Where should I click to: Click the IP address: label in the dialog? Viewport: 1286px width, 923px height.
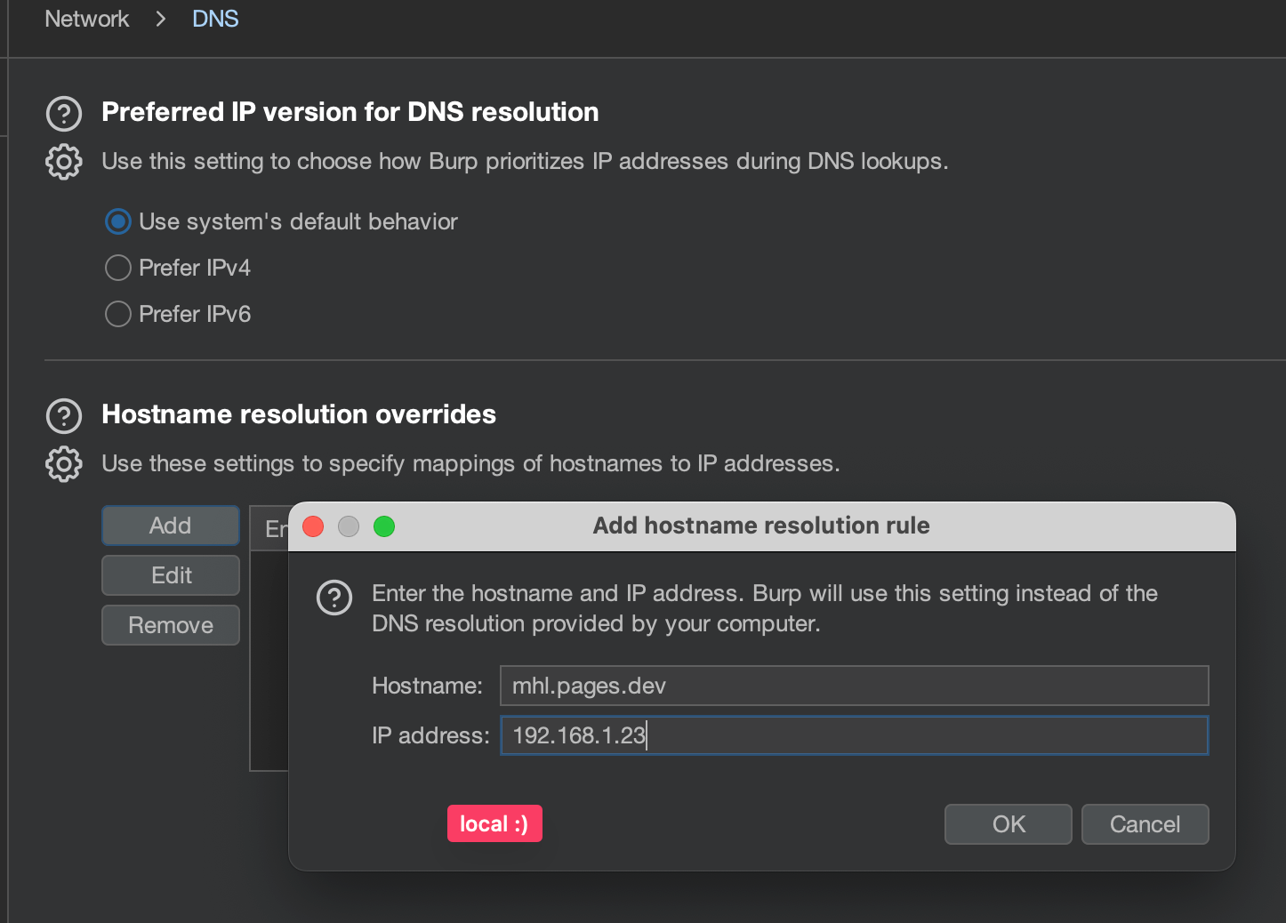pos(430,735)
